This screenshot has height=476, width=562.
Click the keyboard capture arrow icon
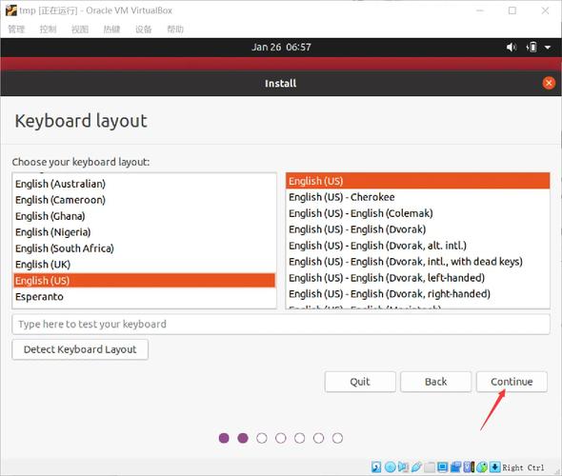(x=495, y=467)
